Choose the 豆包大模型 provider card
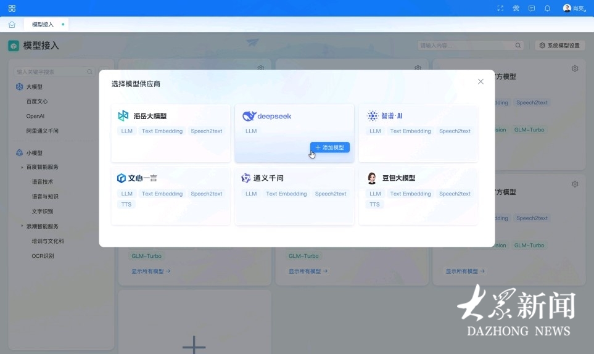Image resolution: width=594 pixels, height=354 pixels. (x=418, y=197)
